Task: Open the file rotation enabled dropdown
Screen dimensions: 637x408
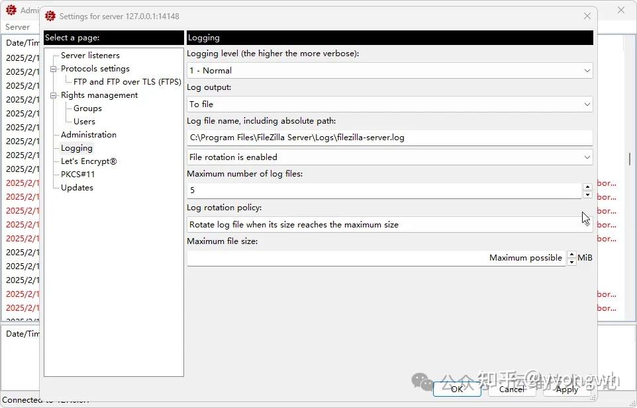Action: [x=587, y=157]
